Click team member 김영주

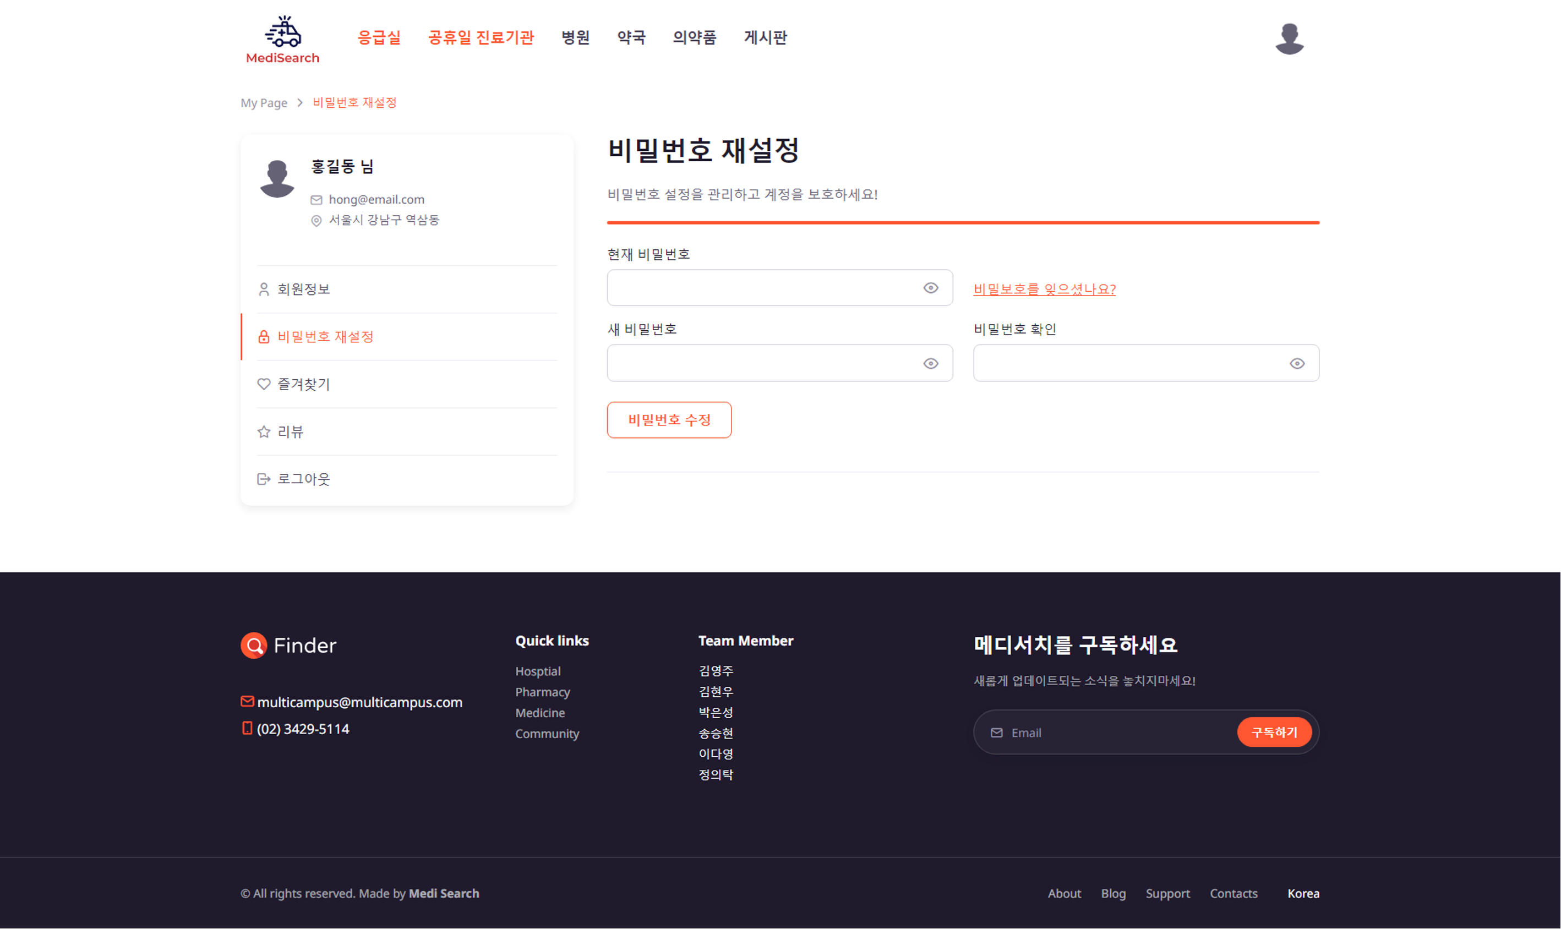716,671
